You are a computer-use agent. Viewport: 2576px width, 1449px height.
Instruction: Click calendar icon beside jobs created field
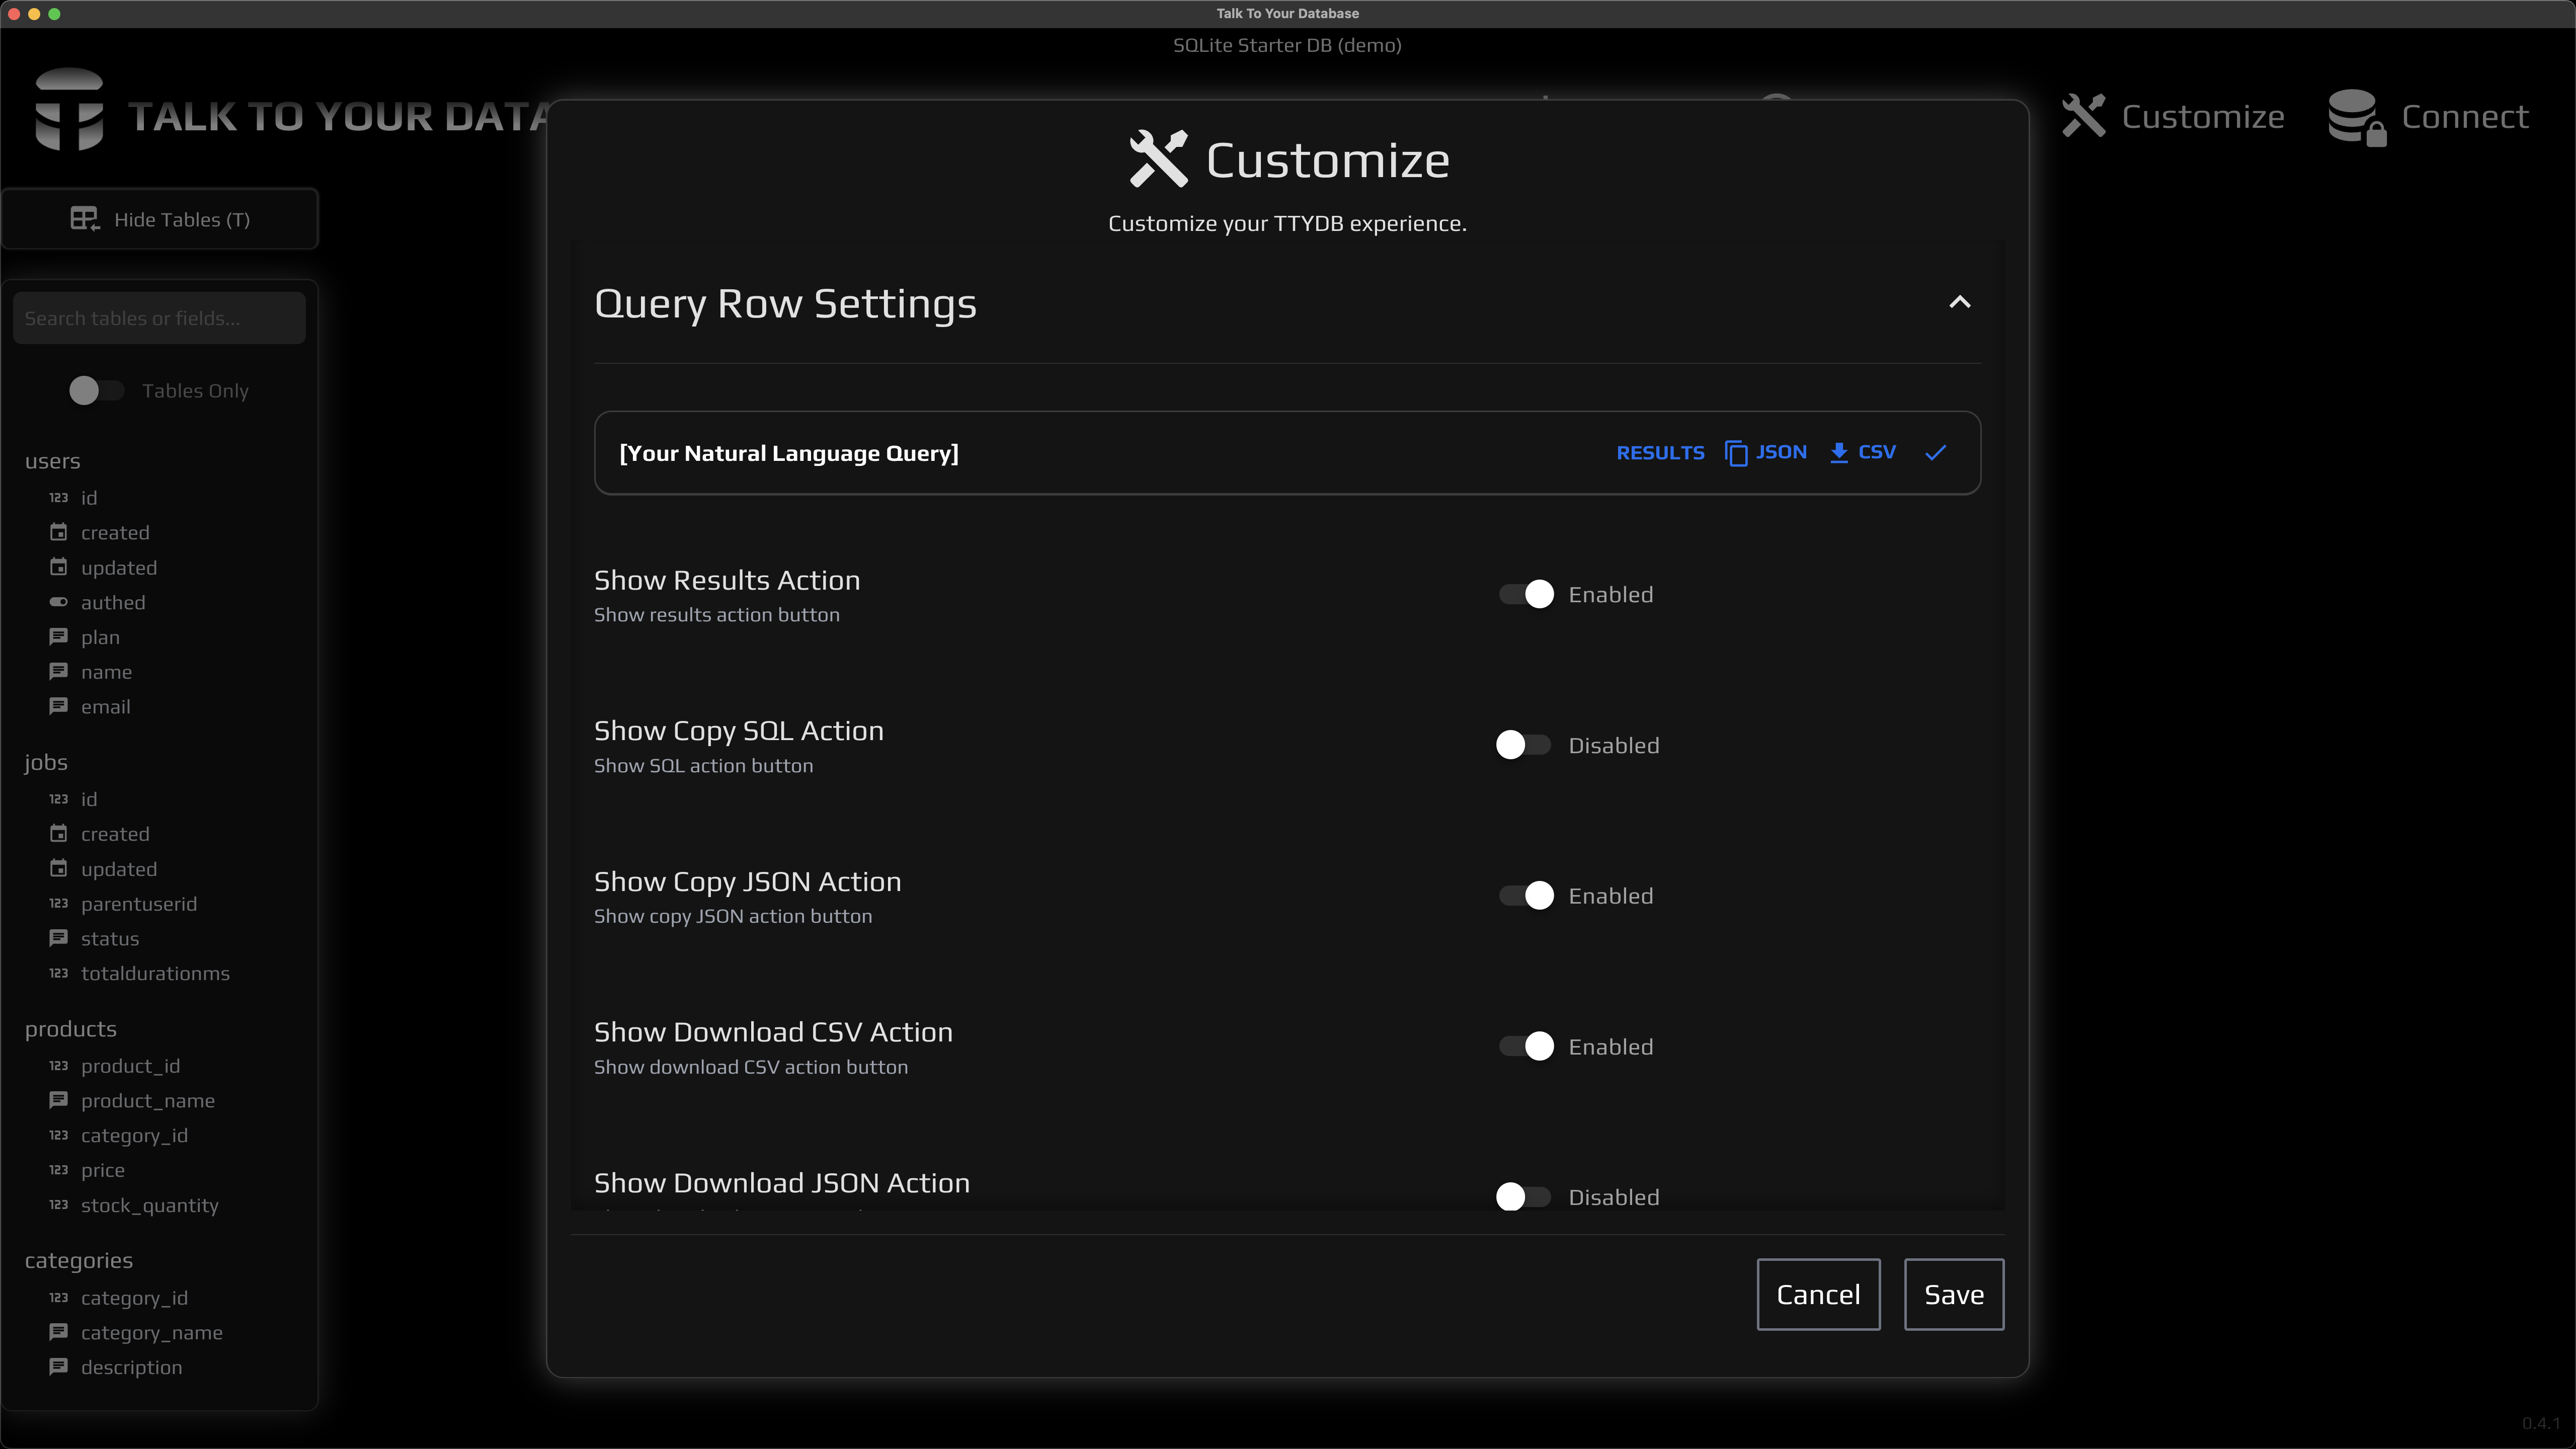(59, 833)
